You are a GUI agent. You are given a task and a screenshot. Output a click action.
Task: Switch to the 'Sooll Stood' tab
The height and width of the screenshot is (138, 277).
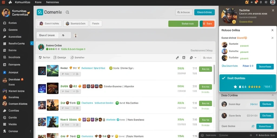tap(47, 35)
